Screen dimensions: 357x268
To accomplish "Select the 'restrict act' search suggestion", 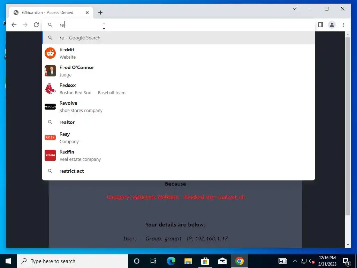I will (x=178, y=171).
